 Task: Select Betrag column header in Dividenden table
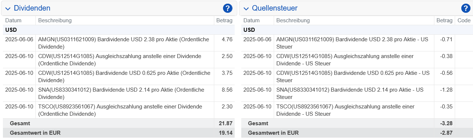click(x=224, y=20)
